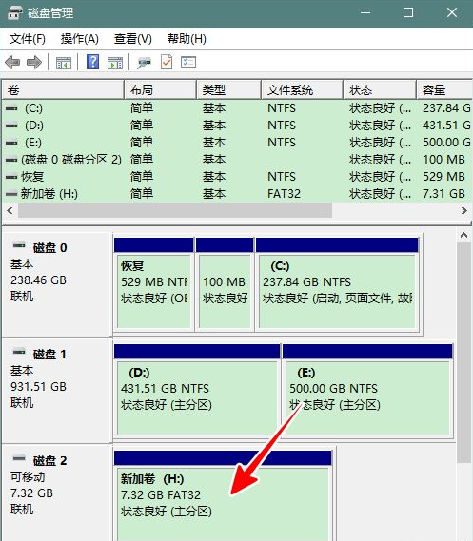The image size is (473, 541).
Task: Click the Back arrow toolbar icon
Action: point(12,63)
